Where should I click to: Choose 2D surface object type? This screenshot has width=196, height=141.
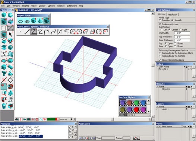(20, 21)
